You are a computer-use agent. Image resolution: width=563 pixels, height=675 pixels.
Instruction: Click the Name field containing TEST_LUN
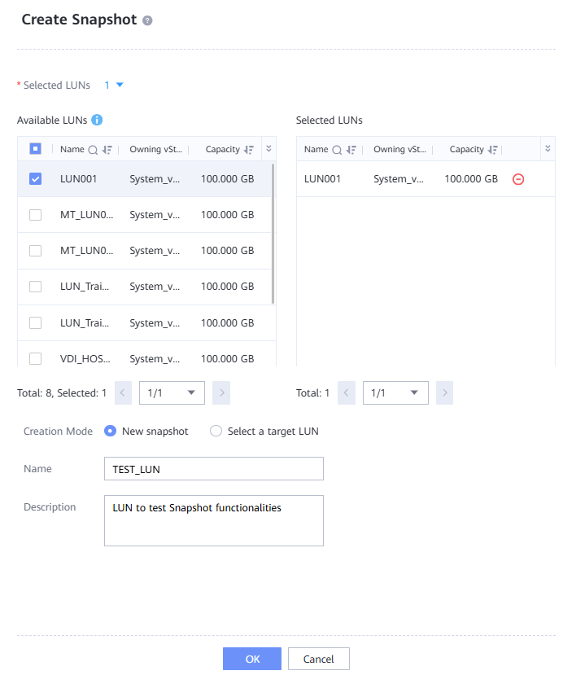coord(213,469)
